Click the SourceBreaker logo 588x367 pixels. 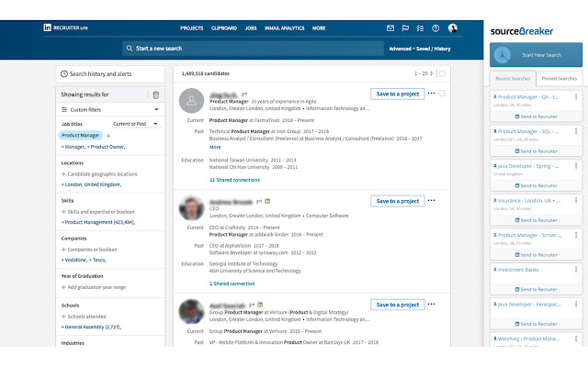point(522,31)
